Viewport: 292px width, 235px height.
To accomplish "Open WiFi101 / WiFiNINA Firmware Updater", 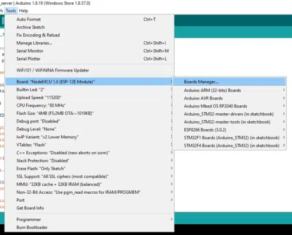I will pos(89,70).
